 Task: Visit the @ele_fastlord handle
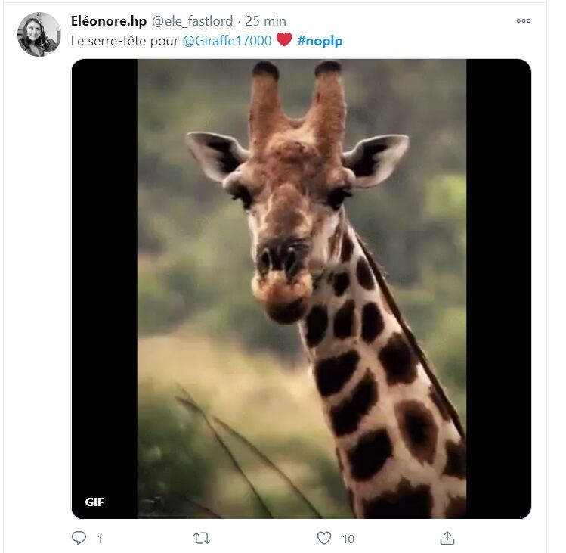click(x=192, y=21)
